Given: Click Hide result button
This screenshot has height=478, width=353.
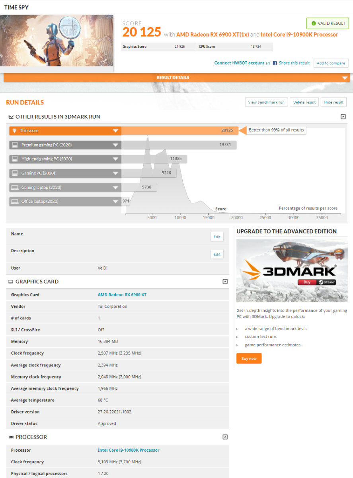Looking at the screenshot, I should (333, 102).
